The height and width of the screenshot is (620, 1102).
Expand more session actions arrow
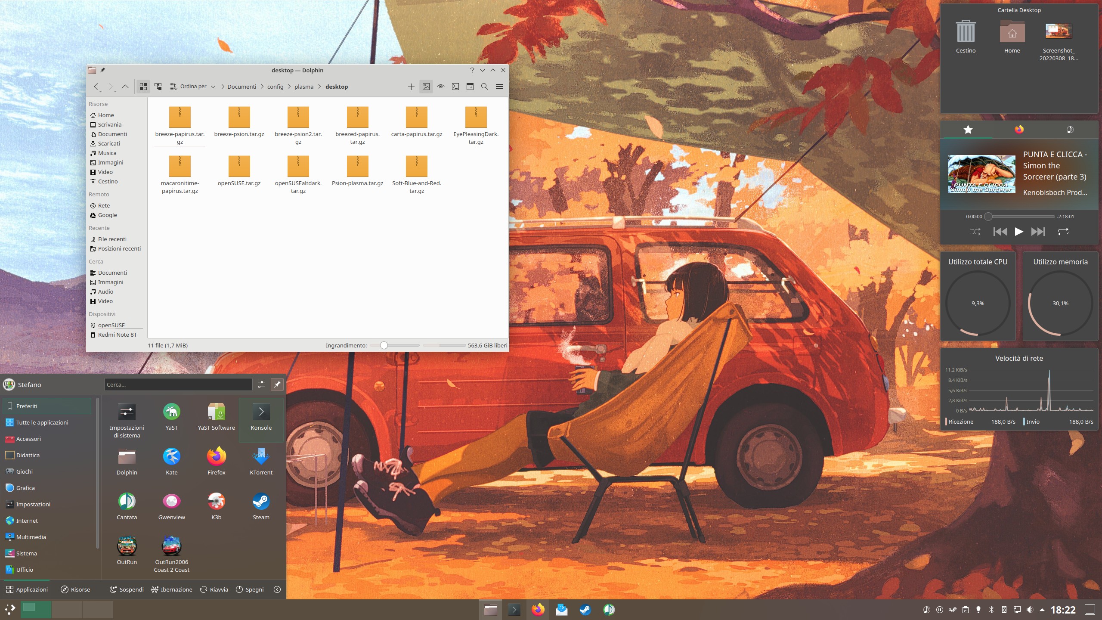277,589
